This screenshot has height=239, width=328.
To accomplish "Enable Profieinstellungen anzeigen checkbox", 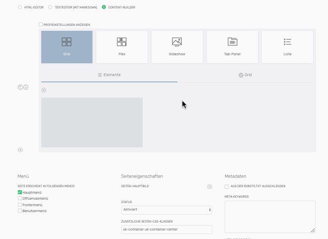I will (x=41, y=24).
